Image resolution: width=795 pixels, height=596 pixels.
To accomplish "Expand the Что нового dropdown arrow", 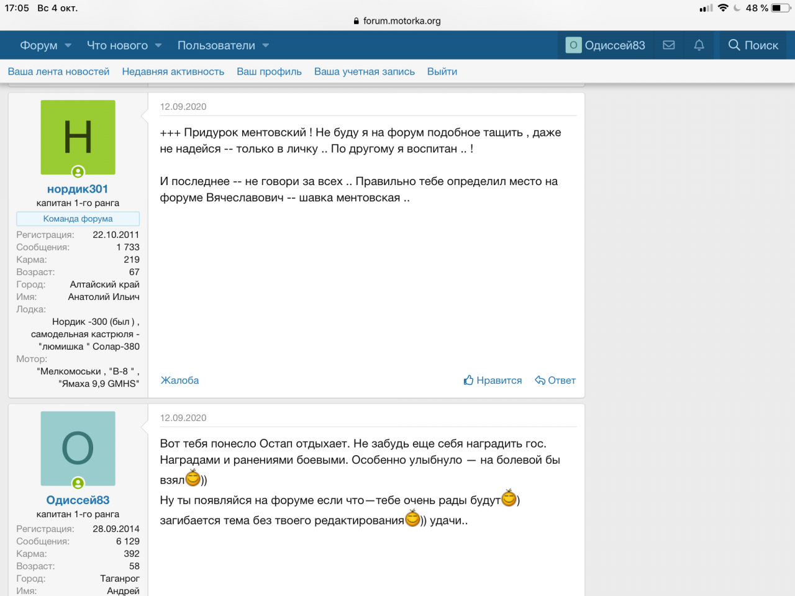I will point(158,45).
